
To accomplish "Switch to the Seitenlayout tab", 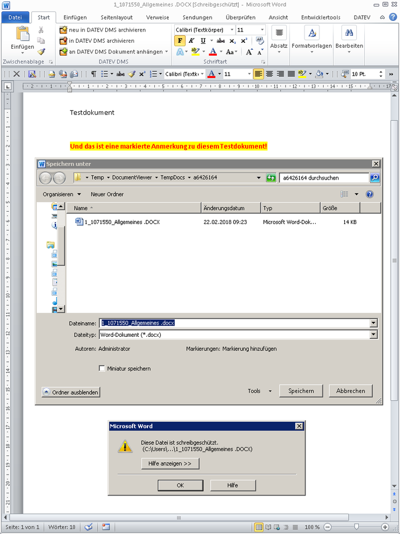I will pyautogui.click(x=116, y=17).
